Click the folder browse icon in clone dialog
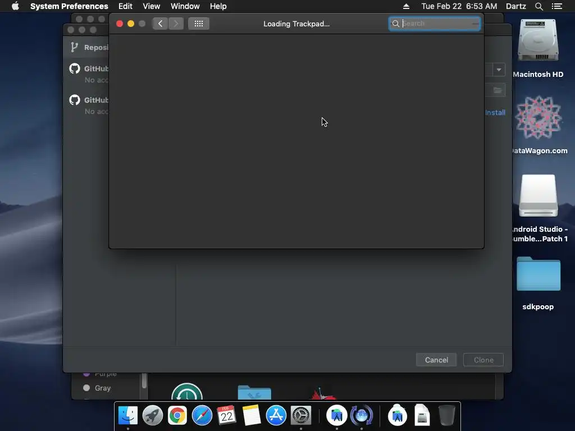Image resolution: width=575 pixels, height=431 pixels. pyautogui.click(x=498, y=90)
